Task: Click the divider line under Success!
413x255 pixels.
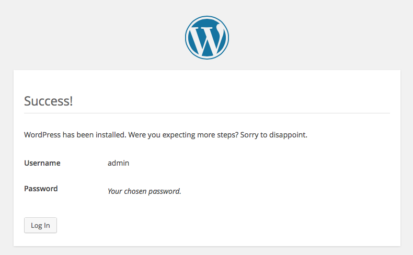Action: (x=207, y=113)
